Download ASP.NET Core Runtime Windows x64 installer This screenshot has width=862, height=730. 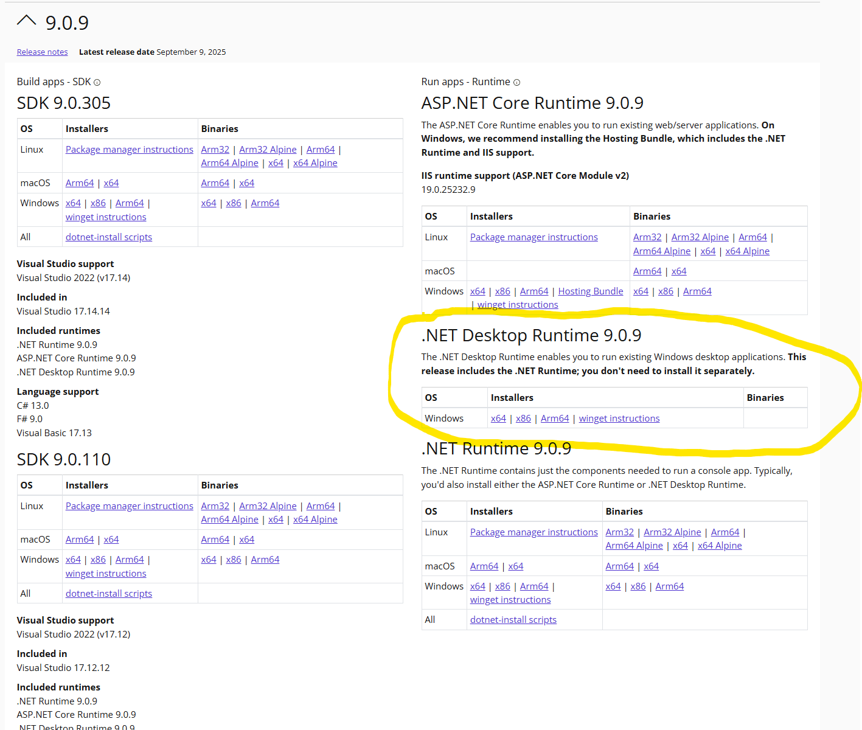pos(478,291)
